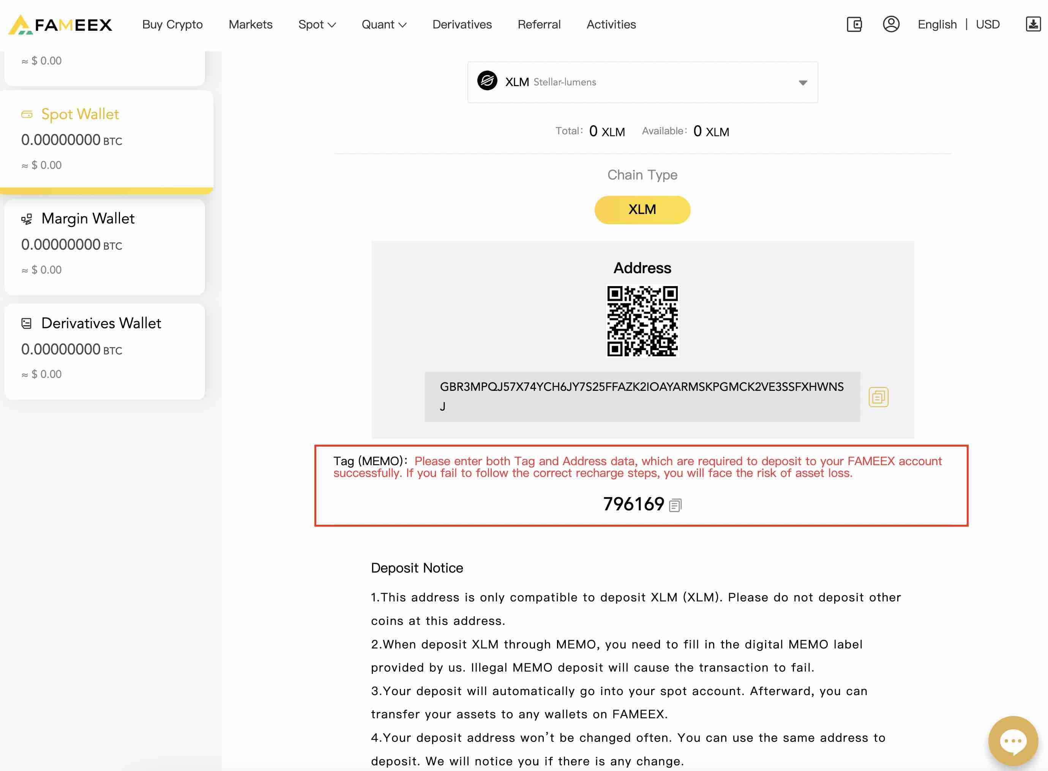This screenshot has width=1048, height=771.
Task: Select the XLM chain type
Action: pos(642,209)
